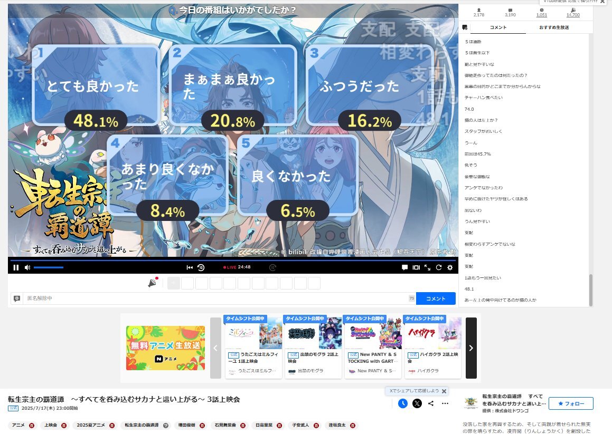Image resolution: width=612 pixels, height=434 pixels.
Task: Reload the player with the refresh icon
Action: click(x=439, y=267)
